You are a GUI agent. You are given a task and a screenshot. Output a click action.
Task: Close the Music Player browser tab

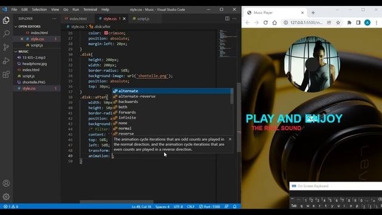pyautogui.click(x=303, y=13)
